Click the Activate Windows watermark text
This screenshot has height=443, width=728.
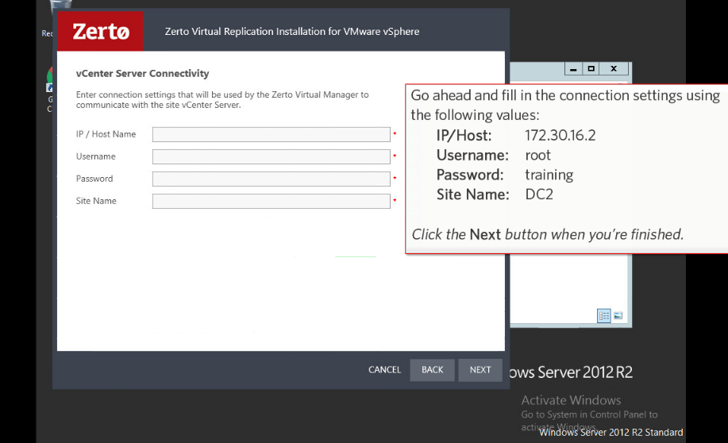(x=571, y=400)
